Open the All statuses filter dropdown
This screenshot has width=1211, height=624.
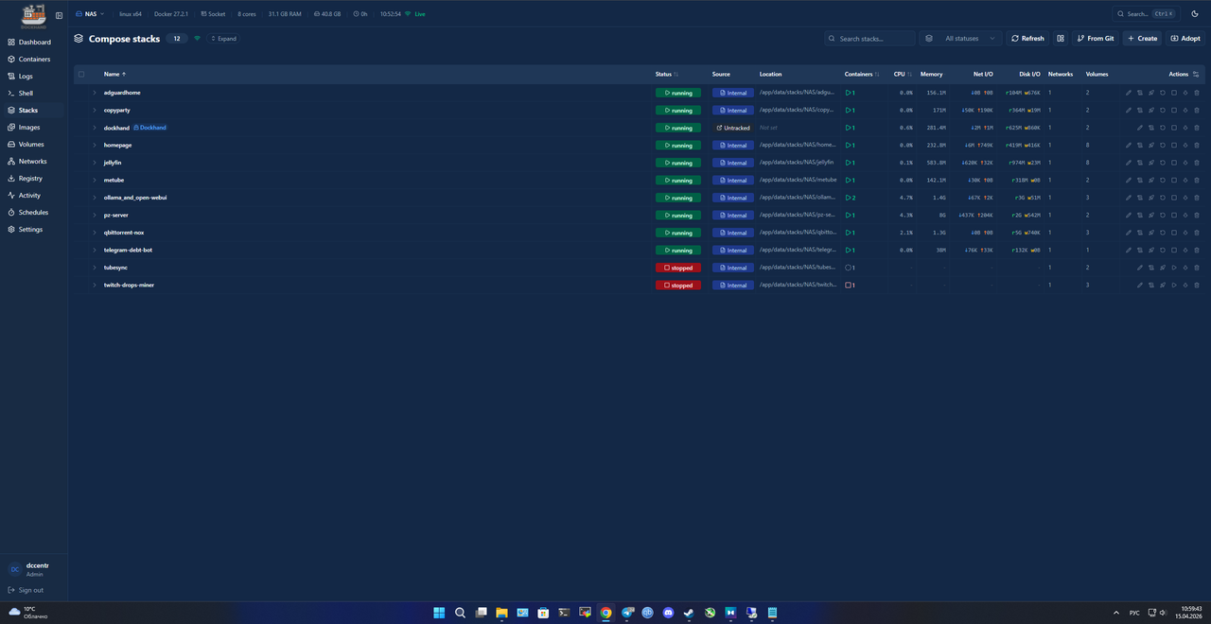point(960,39)
